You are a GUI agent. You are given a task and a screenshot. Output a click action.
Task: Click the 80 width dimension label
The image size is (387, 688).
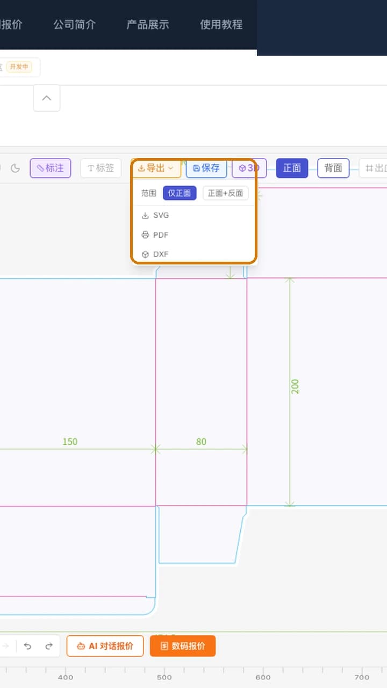(201, 442)
